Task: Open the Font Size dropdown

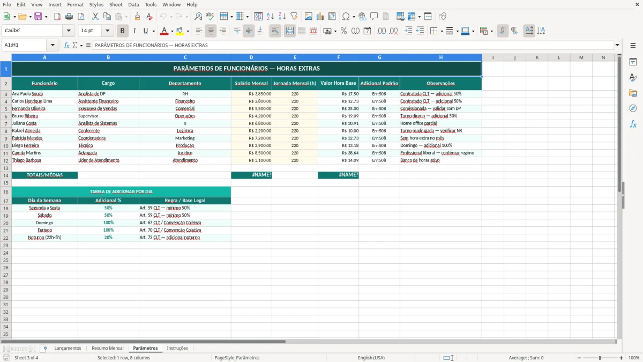Action: [x=107, y=31]
